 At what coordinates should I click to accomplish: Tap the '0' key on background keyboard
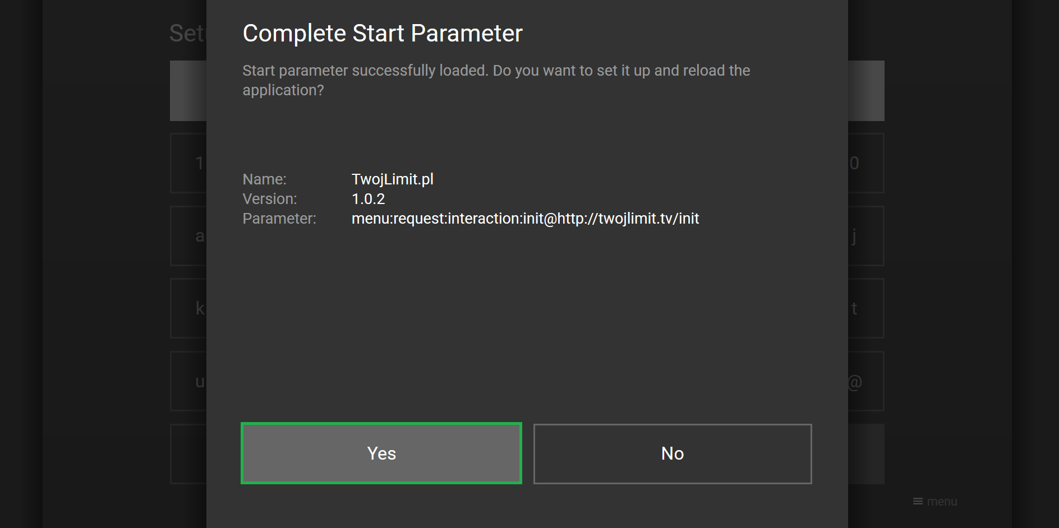click(x=866, y=163)
